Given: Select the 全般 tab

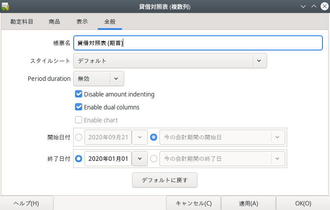Looking at the screenshot, I should 110,21.
